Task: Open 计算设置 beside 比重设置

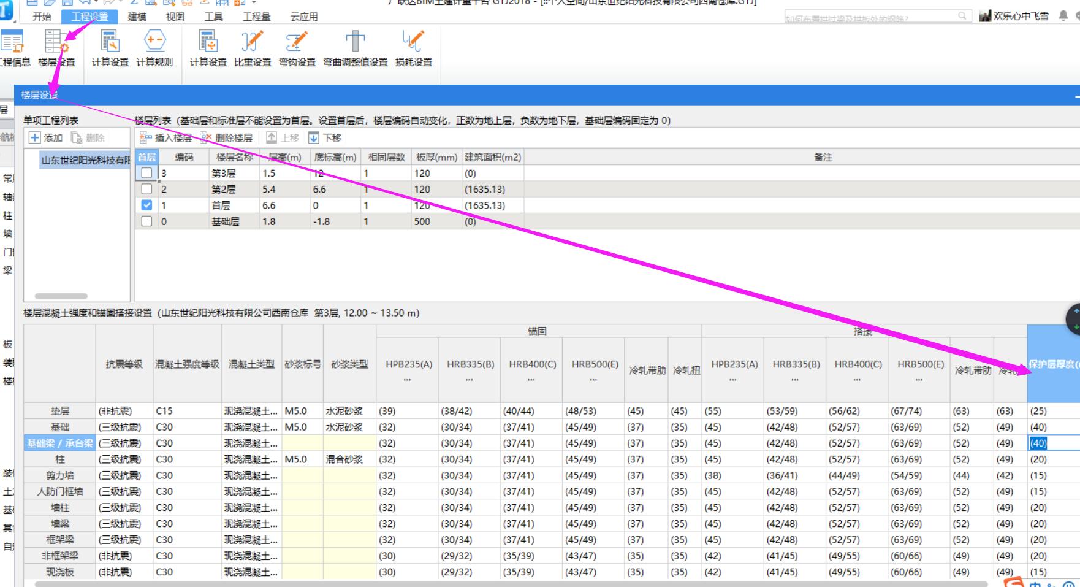Action: coord(208,48)
